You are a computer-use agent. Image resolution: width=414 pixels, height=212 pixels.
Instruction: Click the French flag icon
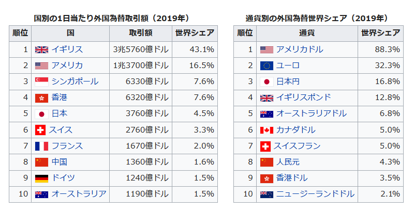point(41,146)
